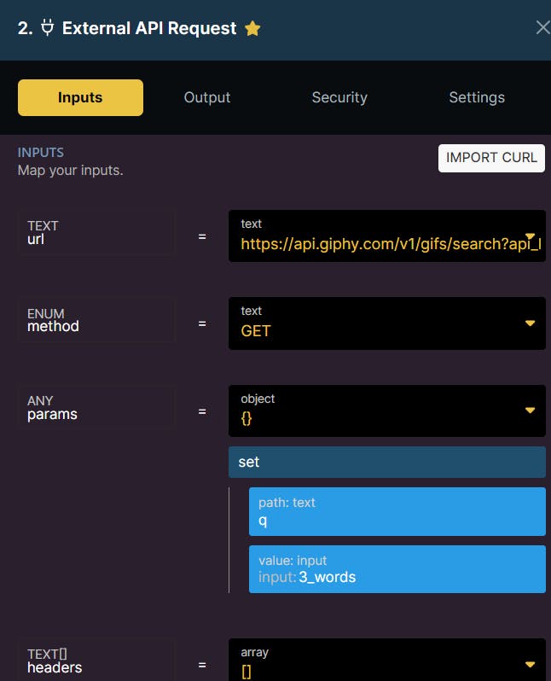This screenshot has width=551, height=681.
Task: Click the yellow favorite star icon
Action: [x=252, y=28]
